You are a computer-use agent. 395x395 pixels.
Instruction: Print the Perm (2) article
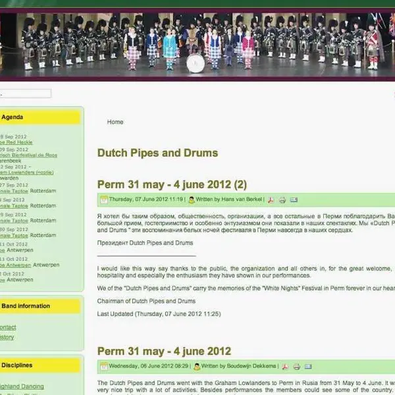282,199
